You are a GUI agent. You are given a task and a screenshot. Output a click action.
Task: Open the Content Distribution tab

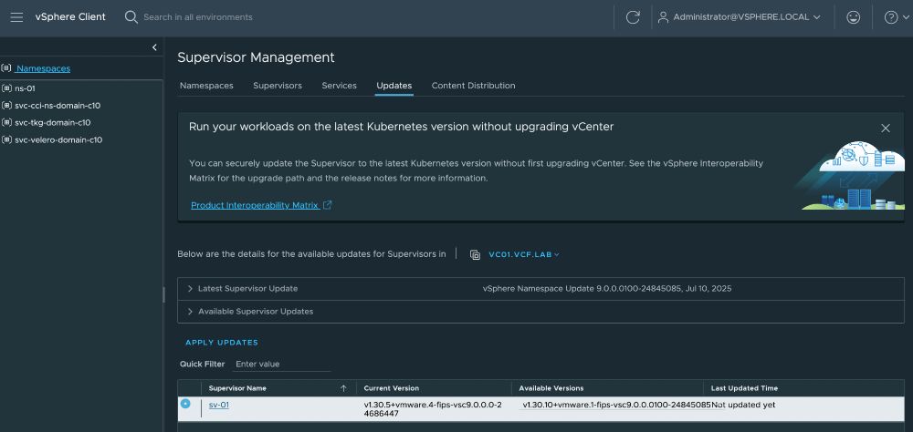473,86
